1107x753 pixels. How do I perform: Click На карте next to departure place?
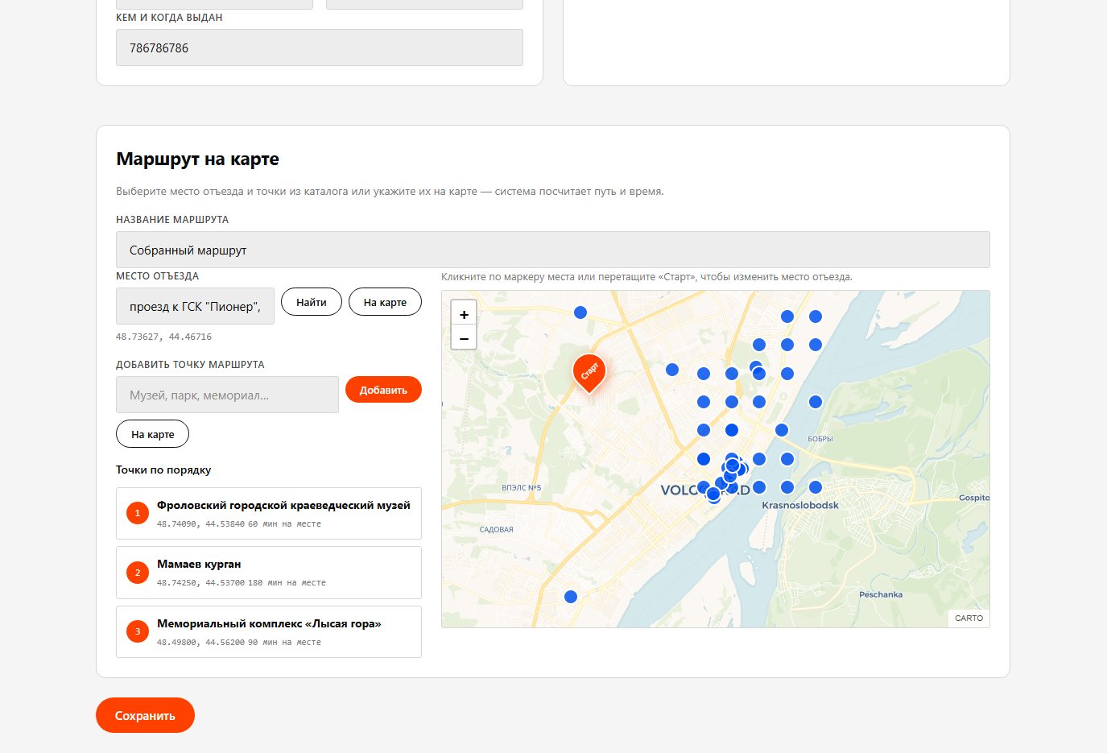(x=385, y=302)
